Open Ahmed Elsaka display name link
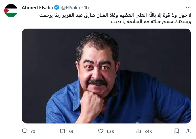This screenshot has height=139, width=196. [x=37, y=8]
